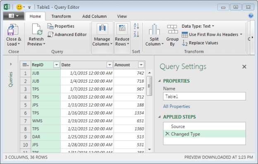Viewport: 258px width, 164px height.
Task: Open the table options icon at grid corner
Action: [26, 65]
